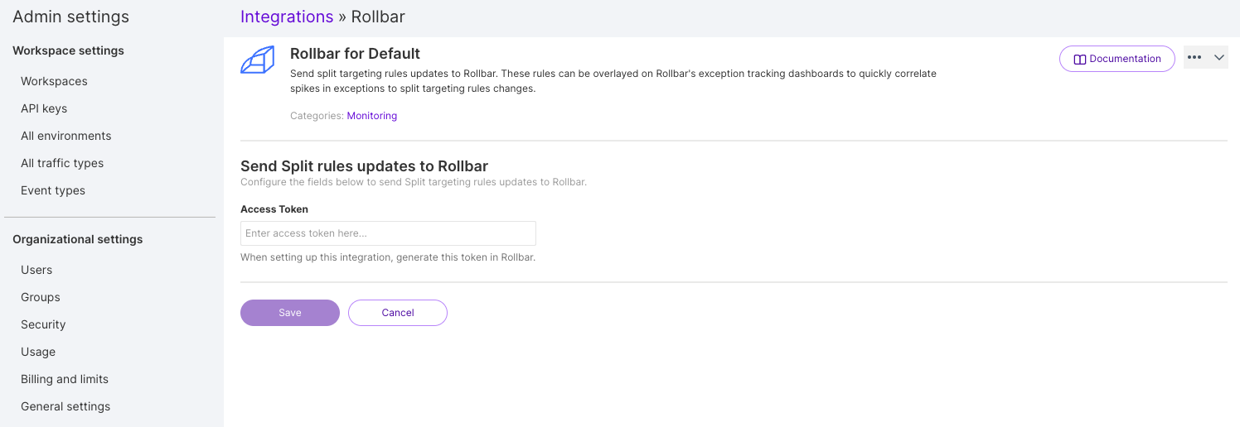
Task: Expand the chevron dropdown at top right
Action: pyautogui.click(x=1219, y=58)
